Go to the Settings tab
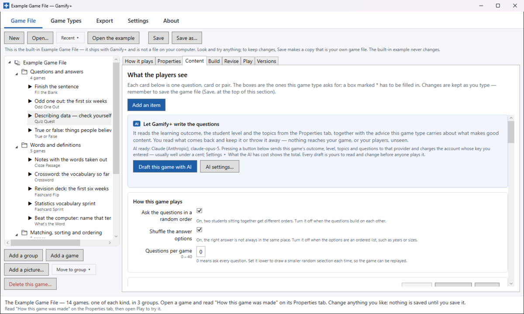The image size is (524, 314). [x=138, y=21]
